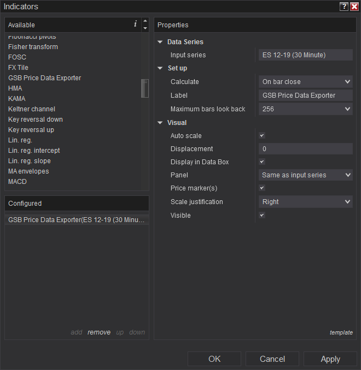Uncheck Display in Data Box
Image resolution: width=361 pixels, height=370 pixels.
[x=262, y=162]
